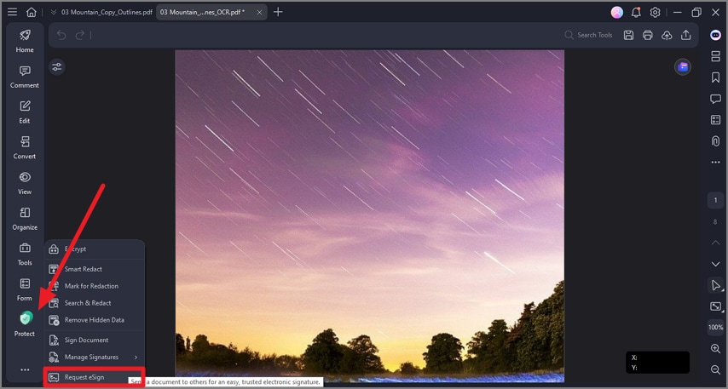This screenshot has height=389, width=728.
Task: Open the attachments paperclip panel
Action: point(715,141)
